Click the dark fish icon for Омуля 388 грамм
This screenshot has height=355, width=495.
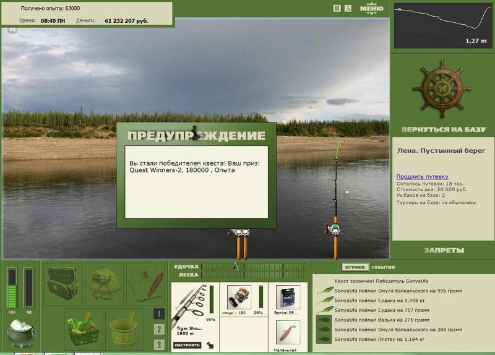(324, 330)
